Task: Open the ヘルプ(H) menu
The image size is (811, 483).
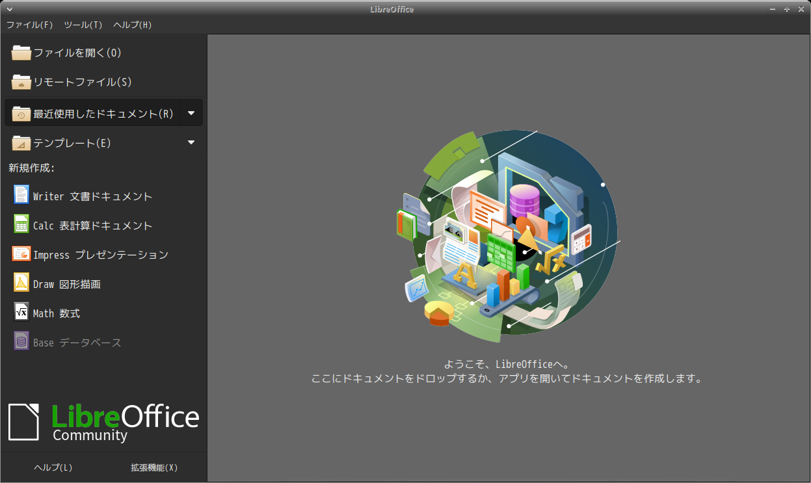Action: tap(133, 25)
